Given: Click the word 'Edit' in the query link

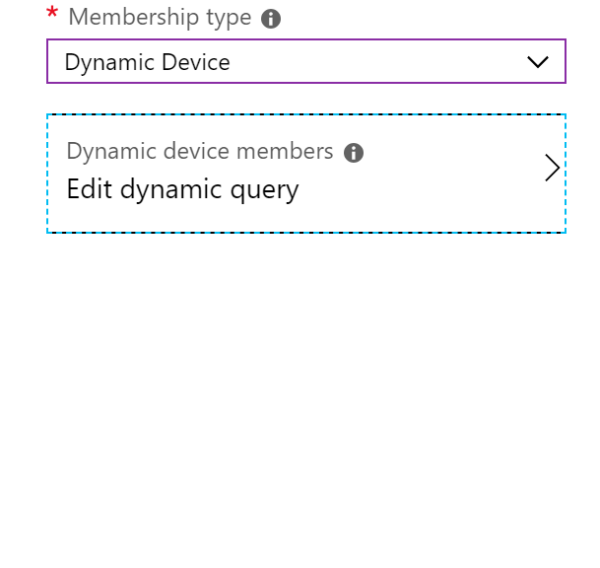Looking at the screenshot, I should (x=90, y=188).
